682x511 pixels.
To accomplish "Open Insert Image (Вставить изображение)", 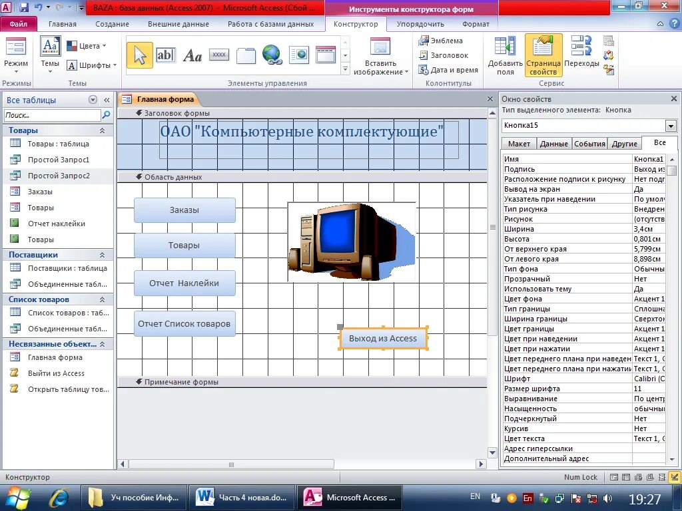I will pos(380,57).
